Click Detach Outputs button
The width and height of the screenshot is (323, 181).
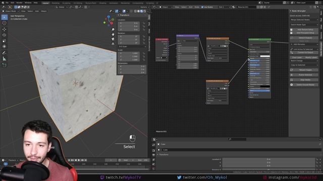click(304, 38)
